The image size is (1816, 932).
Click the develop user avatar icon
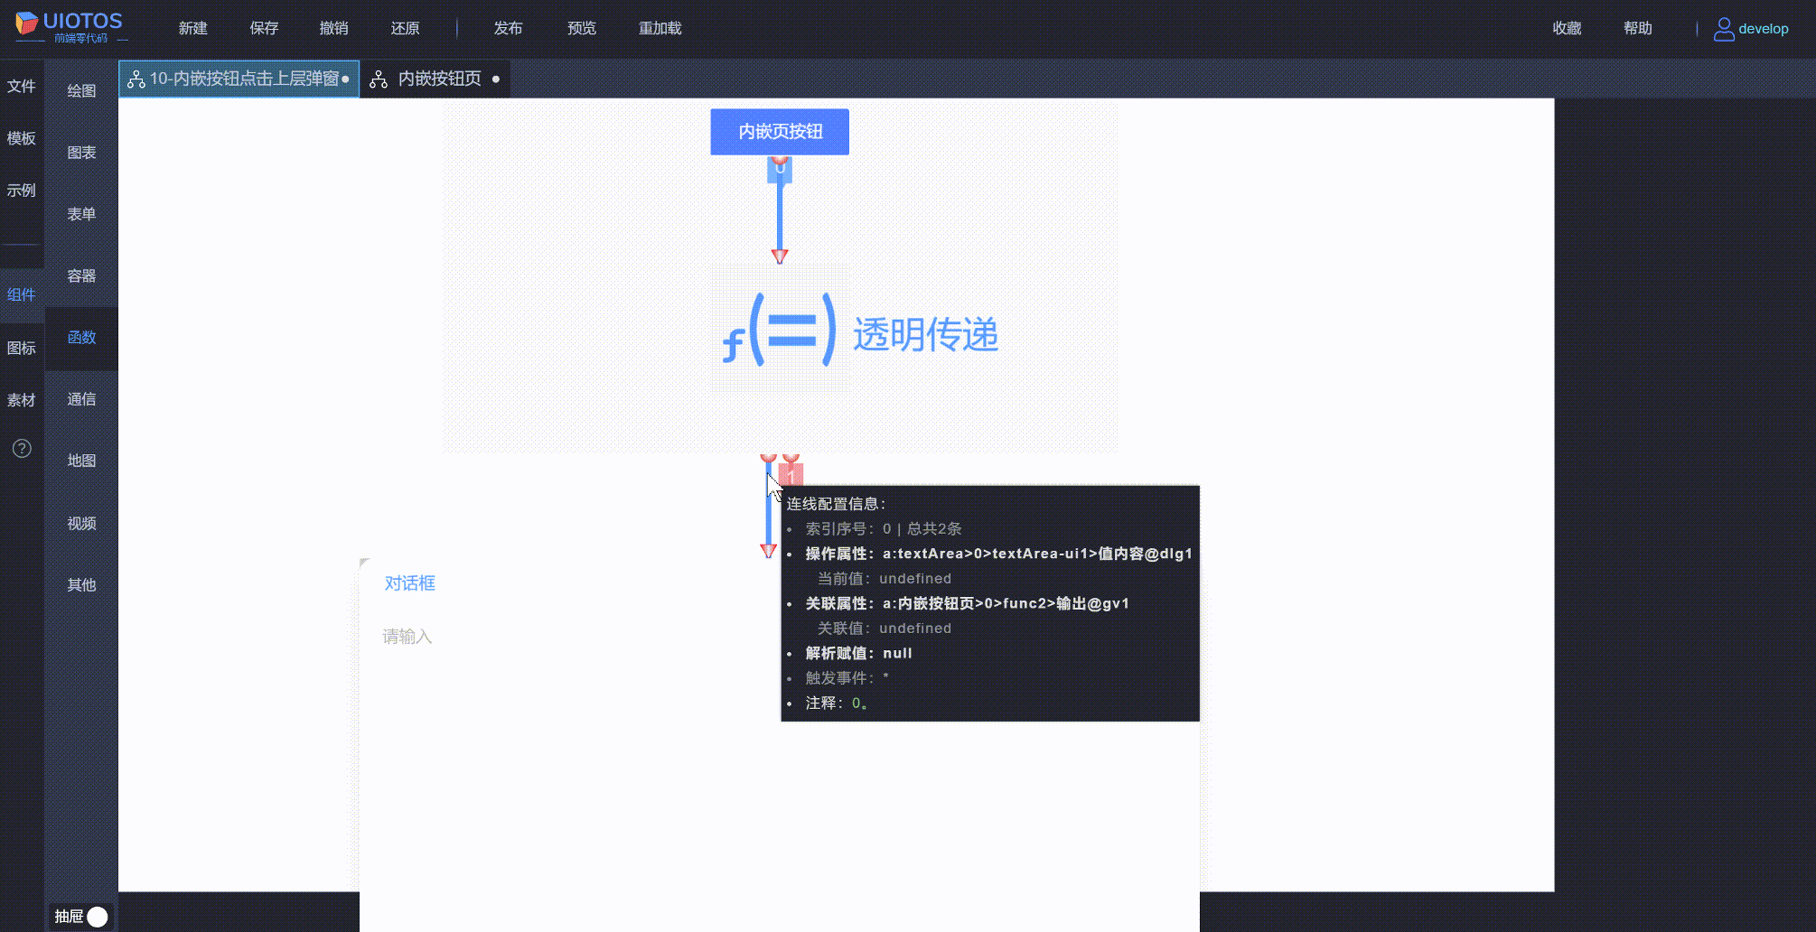tap(1722, 28)
